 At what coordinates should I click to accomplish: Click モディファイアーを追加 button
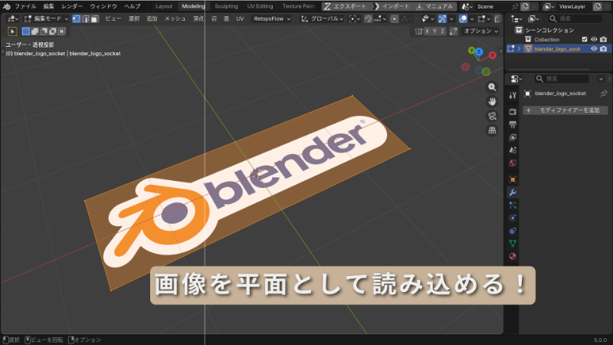pos(565,110)
